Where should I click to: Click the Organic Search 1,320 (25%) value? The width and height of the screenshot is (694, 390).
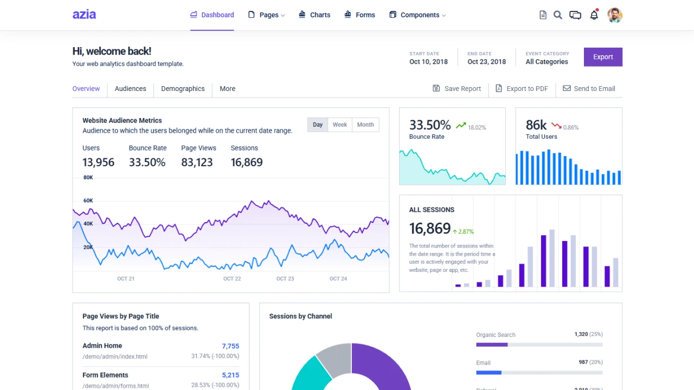pos(589,334)
